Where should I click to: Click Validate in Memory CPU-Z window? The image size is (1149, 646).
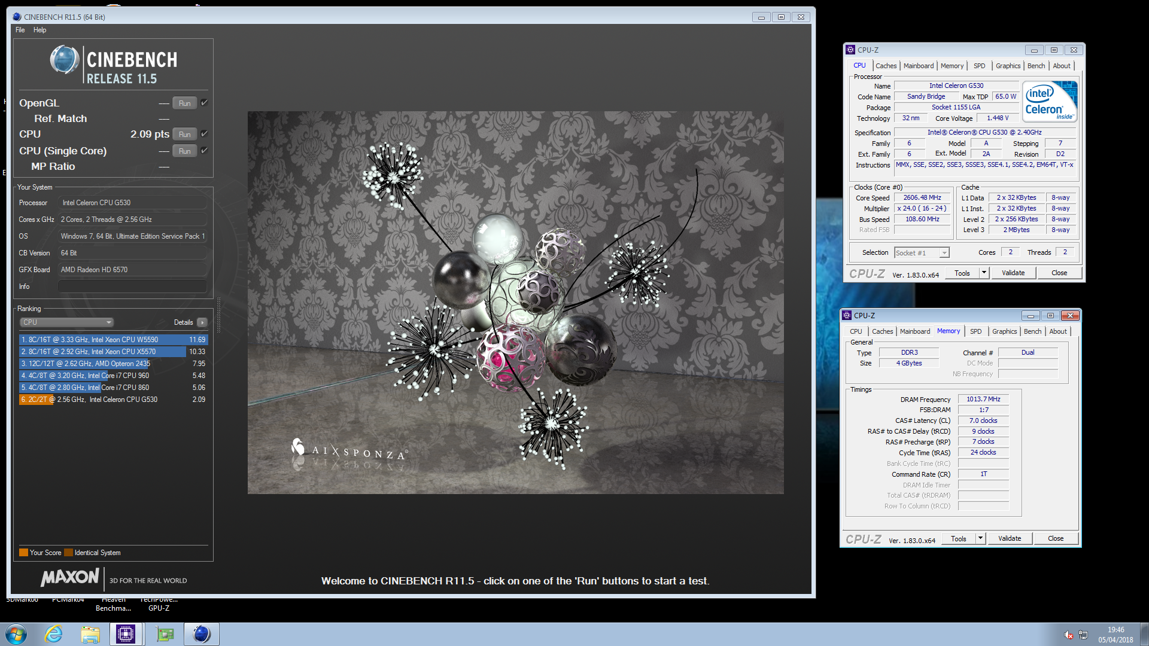[x=1010, y=538]
